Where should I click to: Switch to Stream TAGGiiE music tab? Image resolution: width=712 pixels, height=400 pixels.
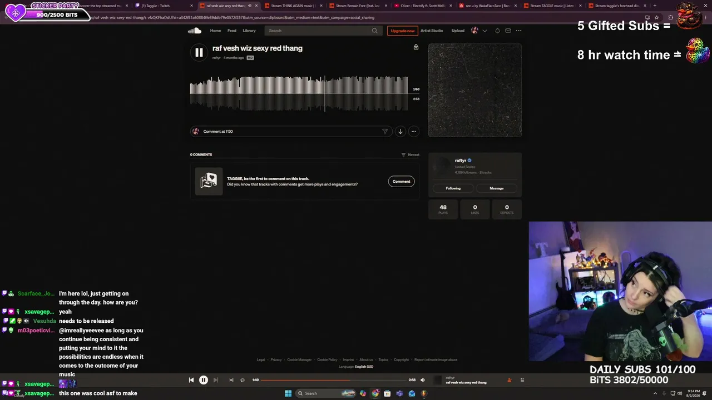point(552,6)
